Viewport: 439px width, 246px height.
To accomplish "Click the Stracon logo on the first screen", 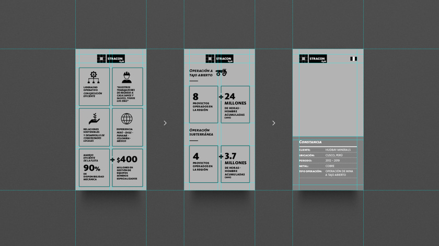I will pos(111,59).
